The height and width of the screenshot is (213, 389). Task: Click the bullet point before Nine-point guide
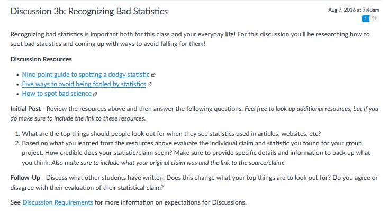tap(18, 75)
